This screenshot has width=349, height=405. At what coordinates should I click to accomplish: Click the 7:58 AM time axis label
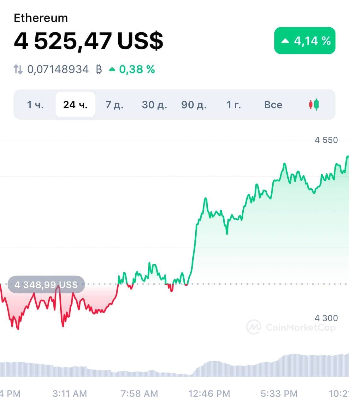(x=139, y=394)
